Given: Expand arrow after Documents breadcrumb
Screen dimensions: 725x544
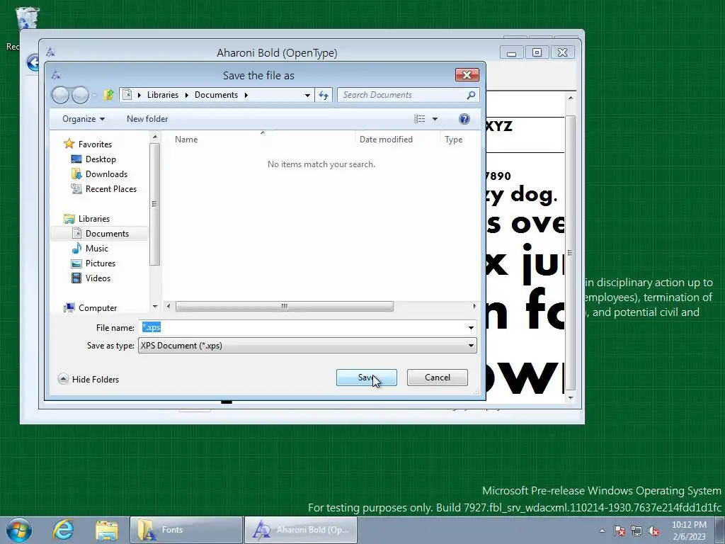Looking at the screenshot, I should tap(246, 95).
